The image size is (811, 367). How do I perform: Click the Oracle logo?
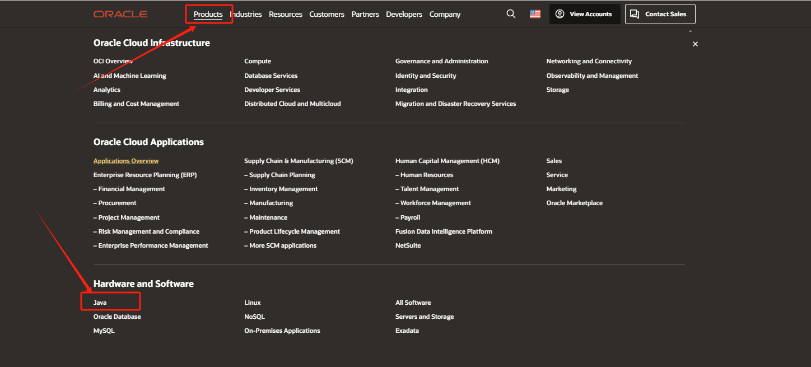(x=120, y=14)
